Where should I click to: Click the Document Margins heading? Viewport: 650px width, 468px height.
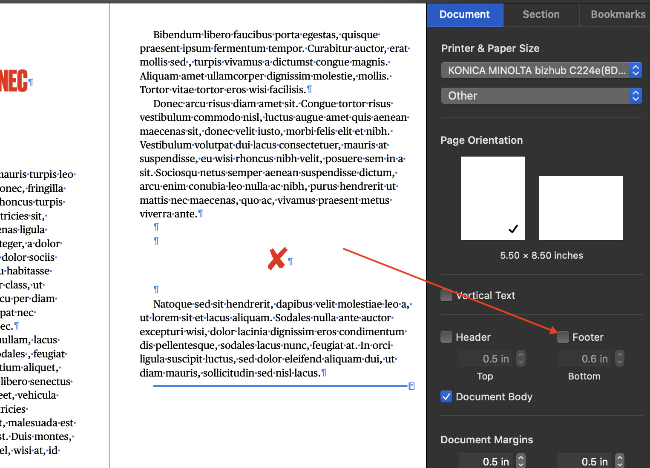point(486,439)
